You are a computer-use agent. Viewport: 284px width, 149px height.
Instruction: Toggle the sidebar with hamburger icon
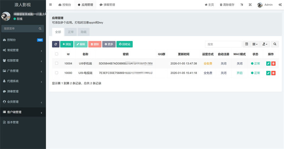[50, 5]
